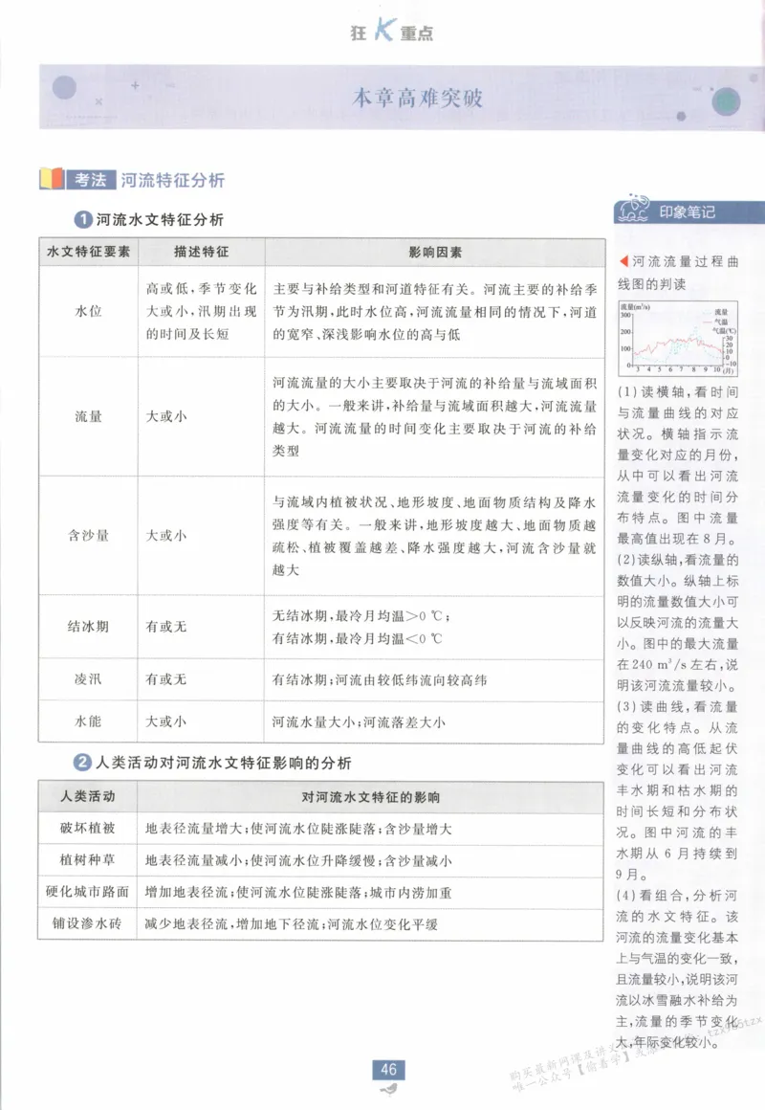Select the 结冰期 row label

(x=89, y=627)
